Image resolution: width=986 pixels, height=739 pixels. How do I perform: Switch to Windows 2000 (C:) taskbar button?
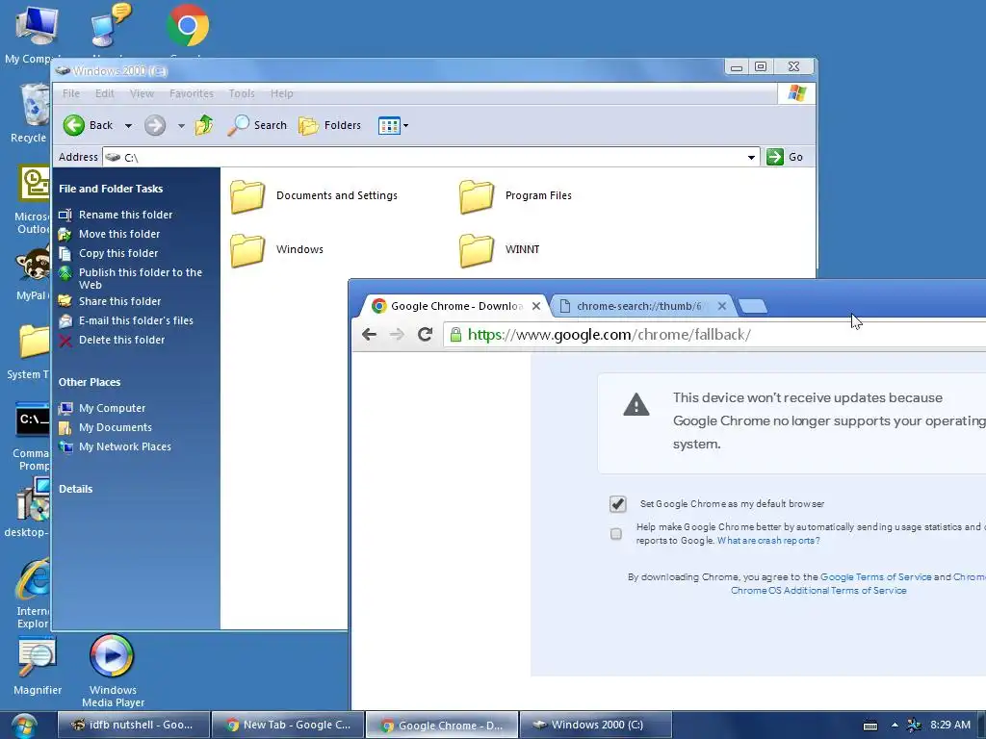(x=596, y=726)
